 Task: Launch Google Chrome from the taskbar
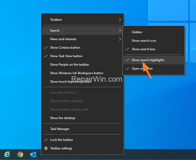point(20,154)
